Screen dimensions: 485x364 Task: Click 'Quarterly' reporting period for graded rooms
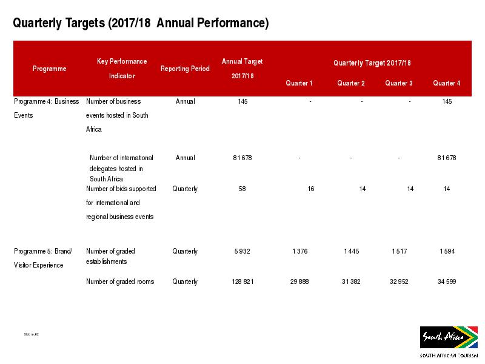click(x=185, y=281)
